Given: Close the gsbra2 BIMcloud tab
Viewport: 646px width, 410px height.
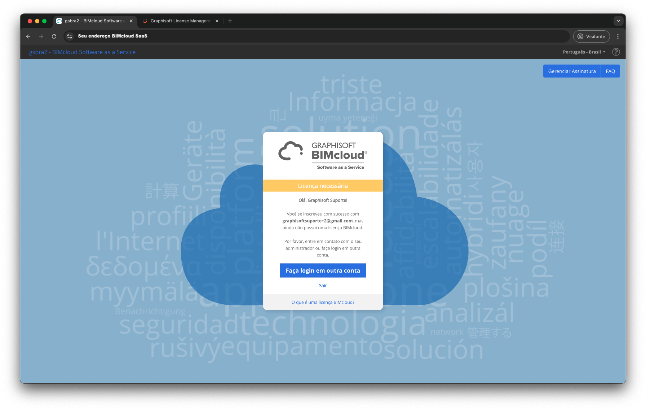Looking at the screenshot, I should click(131, 21).
